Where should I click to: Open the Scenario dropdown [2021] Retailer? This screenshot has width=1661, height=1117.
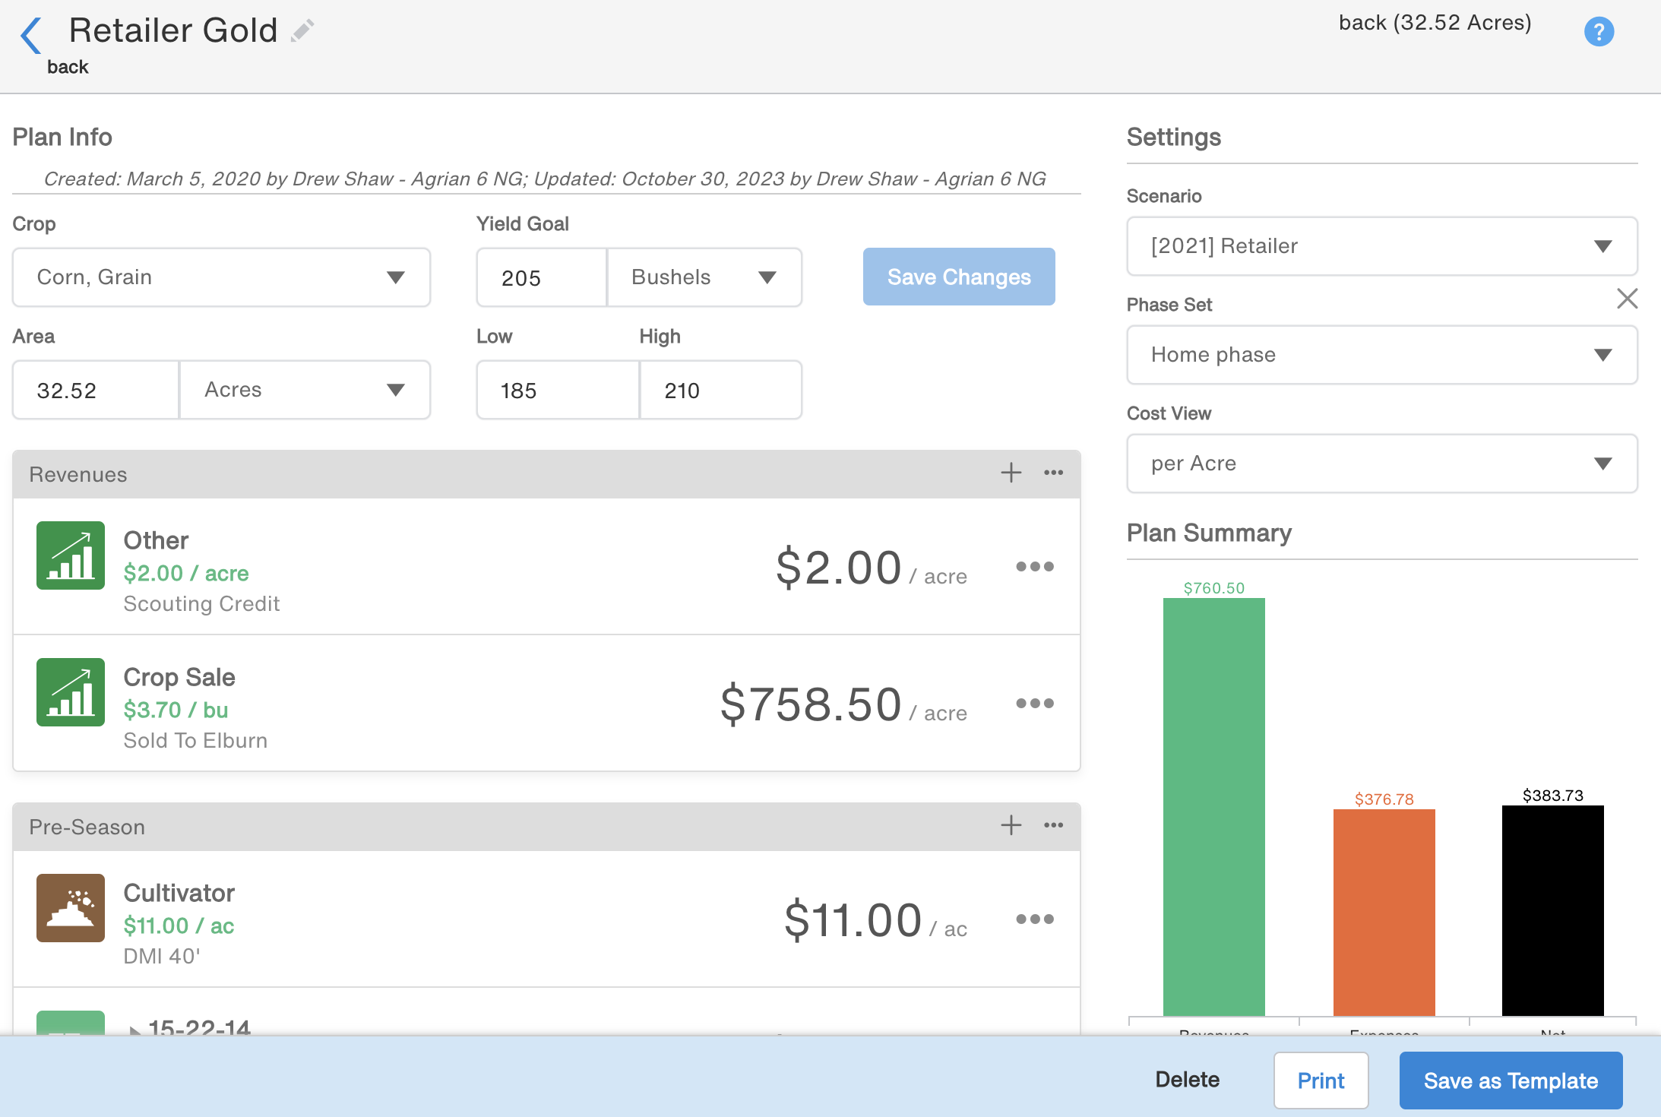tap(1381, 246)
